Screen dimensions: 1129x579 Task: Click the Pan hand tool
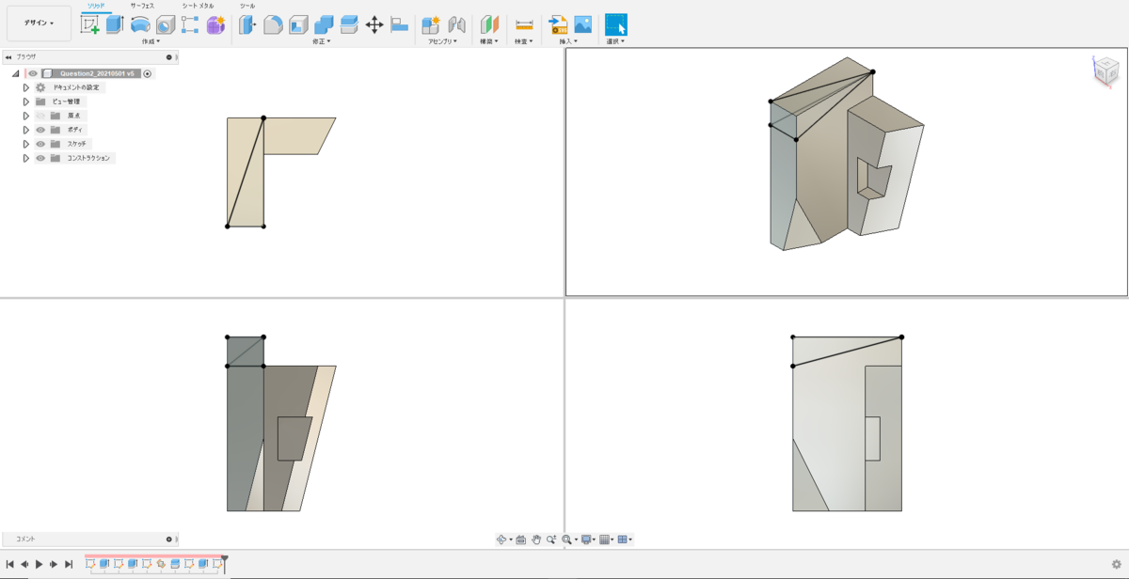point(535,540)
